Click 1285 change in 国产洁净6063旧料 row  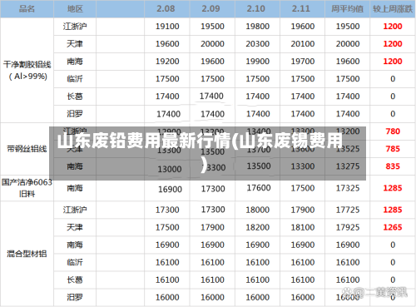[393, 188]
